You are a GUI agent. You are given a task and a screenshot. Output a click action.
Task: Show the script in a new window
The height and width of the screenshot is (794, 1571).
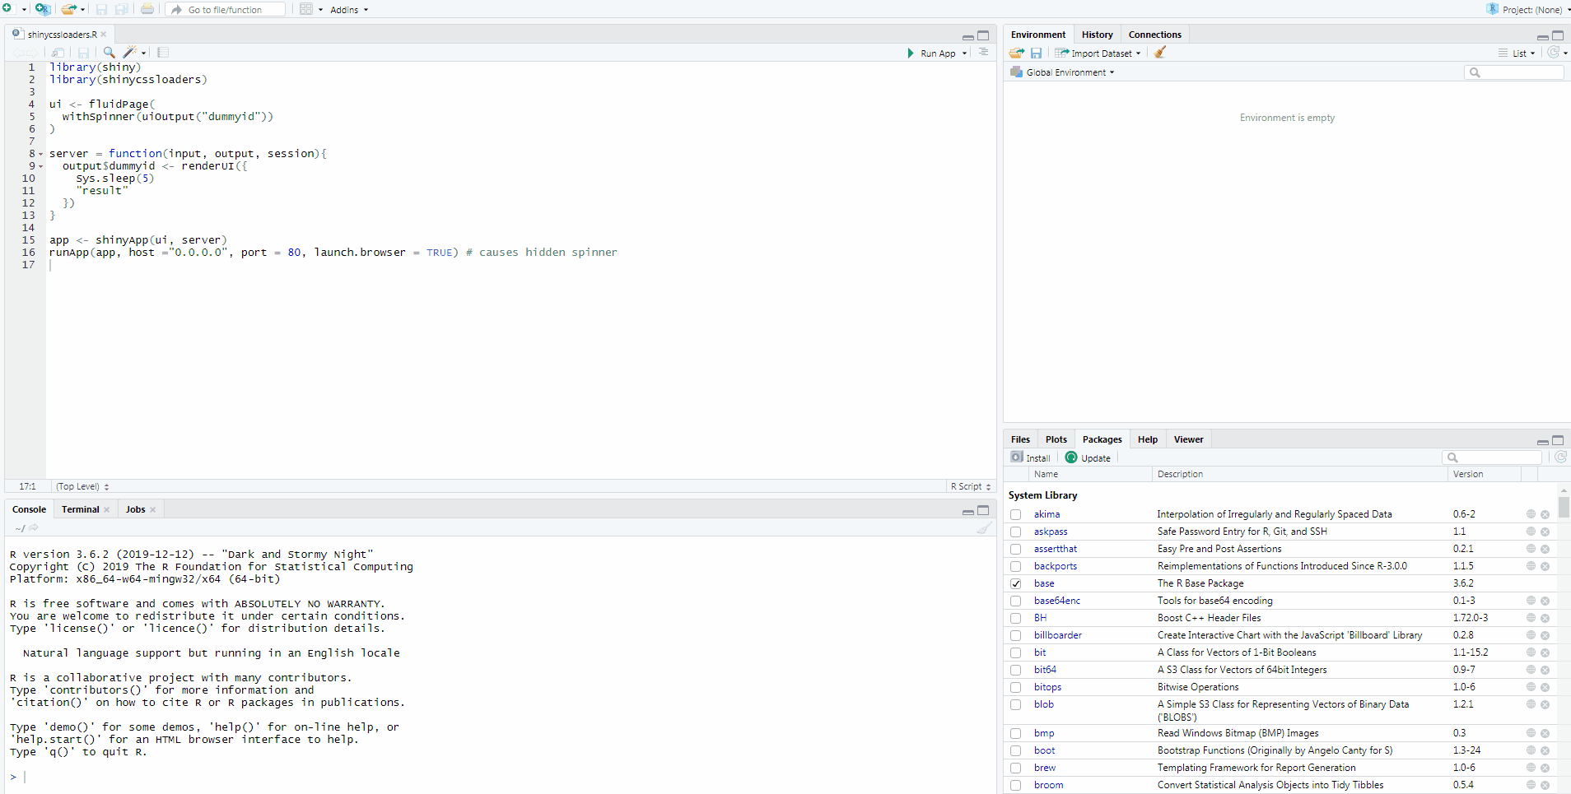point(58,52)
